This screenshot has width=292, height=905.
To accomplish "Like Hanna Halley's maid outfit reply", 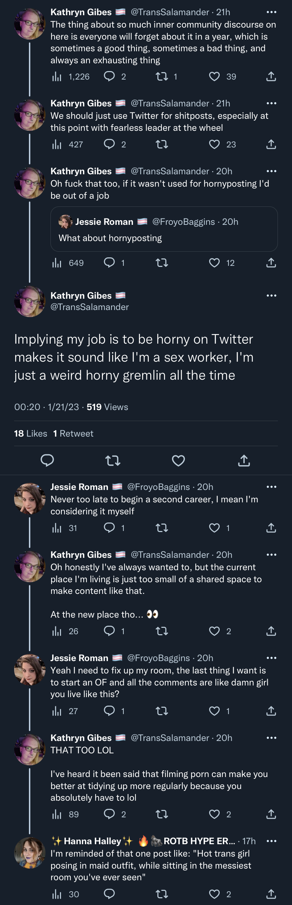I will pos(214,894).
